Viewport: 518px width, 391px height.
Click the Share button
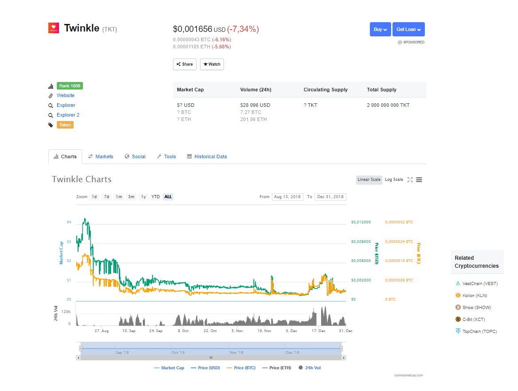point(184,64)
